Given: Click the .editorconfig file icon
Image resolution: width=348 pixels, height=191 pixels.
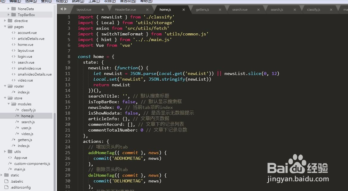Looking at the screenshot, I should [x=6, y=187].
